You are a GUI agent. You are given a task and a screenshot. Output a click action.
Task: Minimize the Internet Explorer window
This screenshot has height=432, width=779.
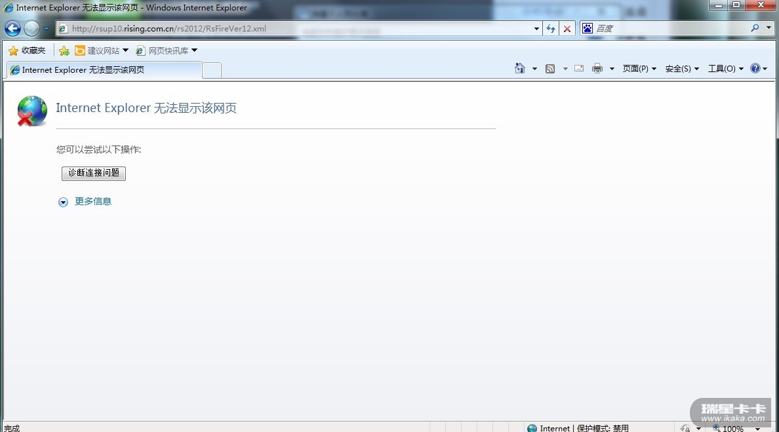pos(719,5)
